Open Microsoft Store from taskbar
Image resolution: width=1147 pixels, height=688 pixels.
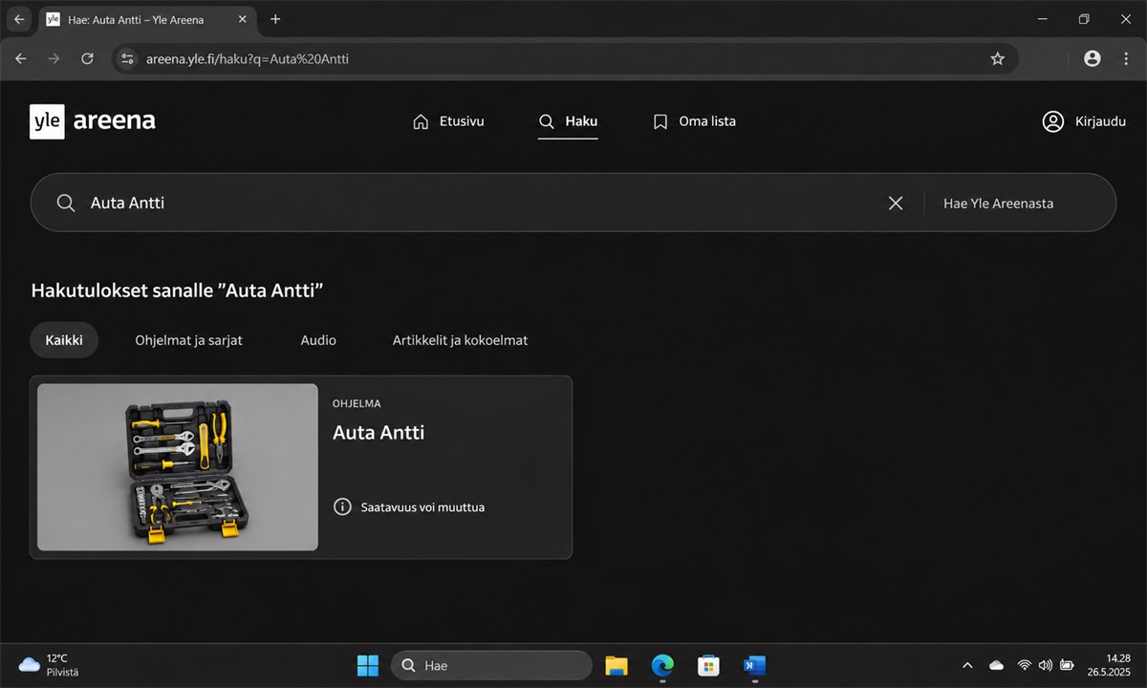pos(708,665)
